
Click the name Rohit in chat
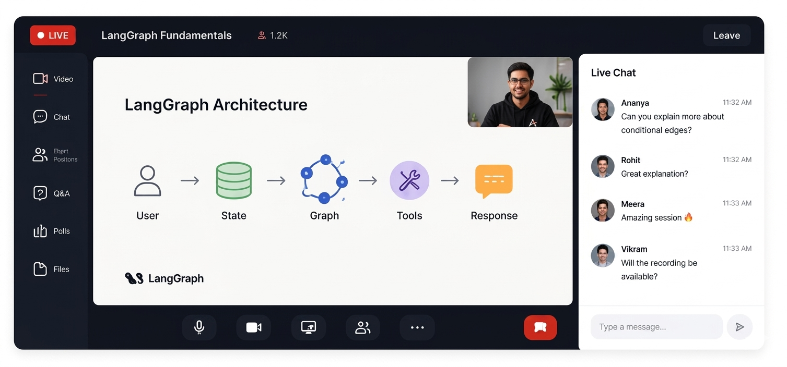(631, 160)
